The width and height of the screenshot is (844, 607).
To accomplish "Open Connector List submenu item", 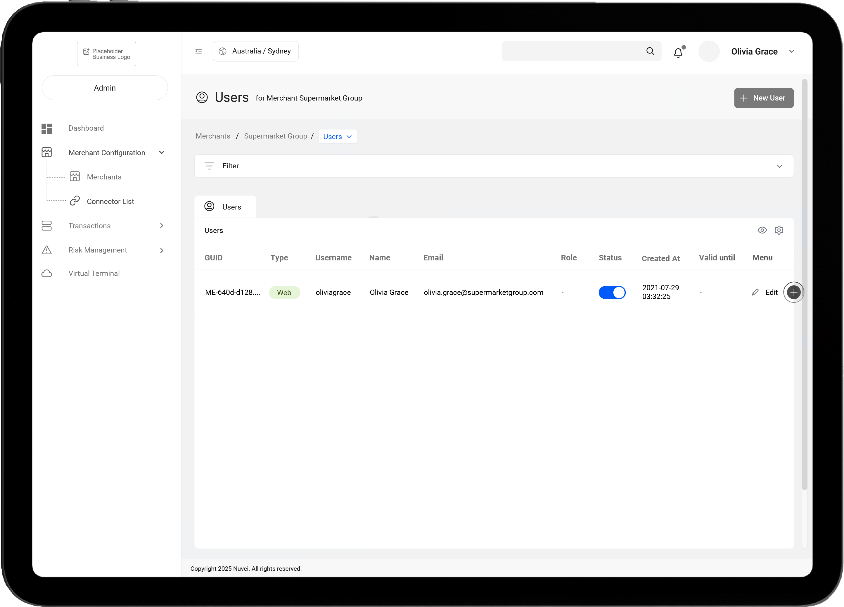I will tap(110, 201).
